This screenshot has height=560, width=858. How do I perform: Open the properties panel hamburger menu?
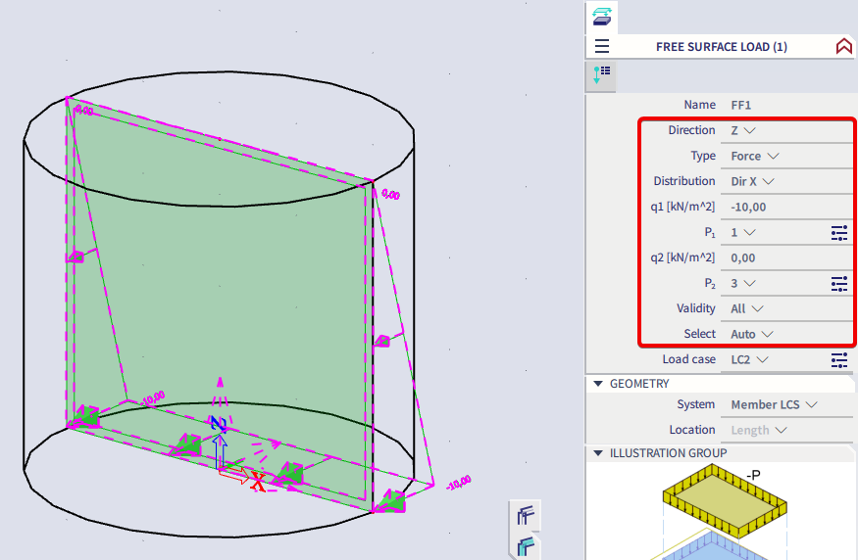602,46
